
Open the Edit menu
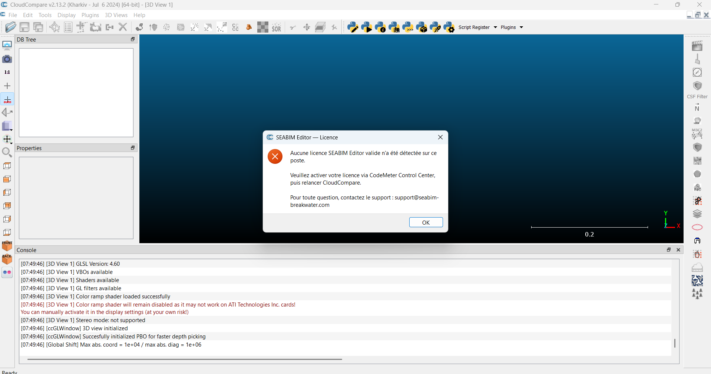click(28, 15)
